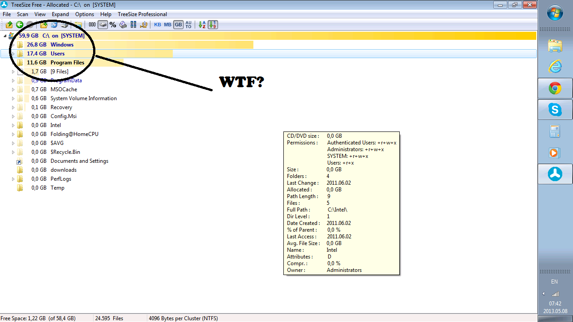Select the Program Files folder row
Viewport: 573px width, 322px height.
(x=269, y=63)
